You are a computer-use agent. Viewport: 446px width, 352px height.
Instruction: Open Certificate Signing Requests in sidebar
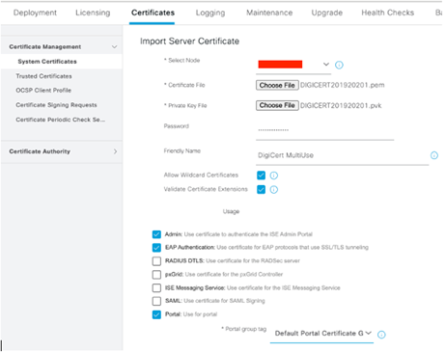[56, 105]
